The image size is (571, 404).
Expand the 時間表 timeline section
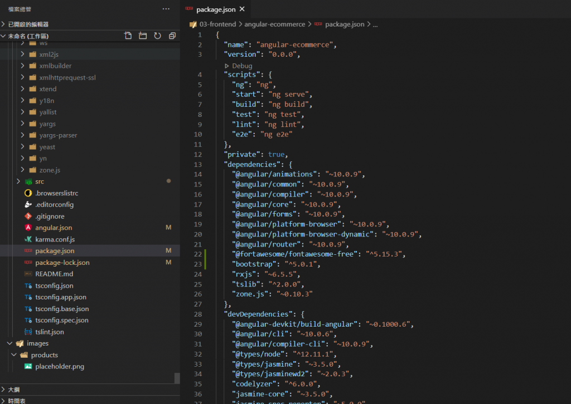pyautogui.click(x=90, y=400)
